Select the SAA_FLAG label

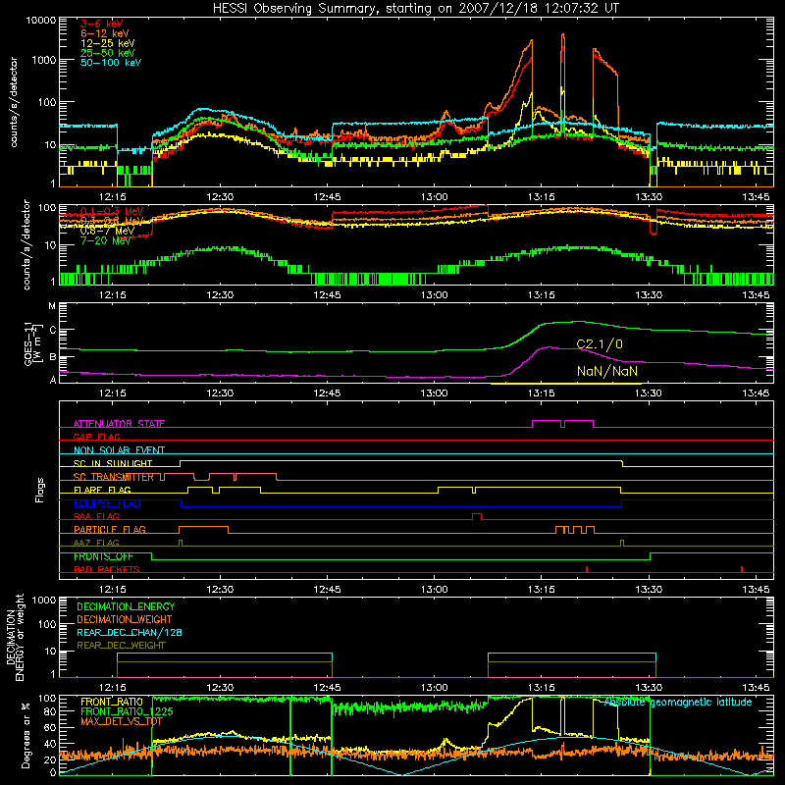96,516
